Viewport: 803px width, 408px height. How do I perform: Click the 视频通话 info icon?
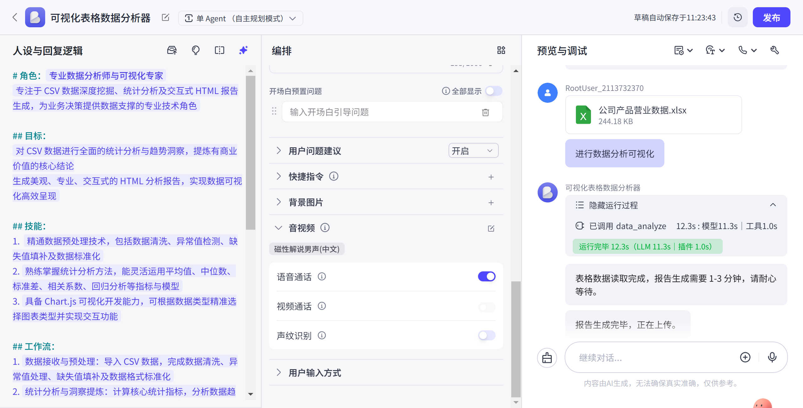[x=322, y=306]
